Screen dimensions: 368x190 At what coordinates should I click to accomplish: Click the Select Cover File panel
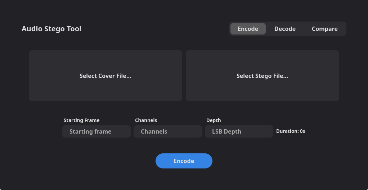tap(106, 76)
